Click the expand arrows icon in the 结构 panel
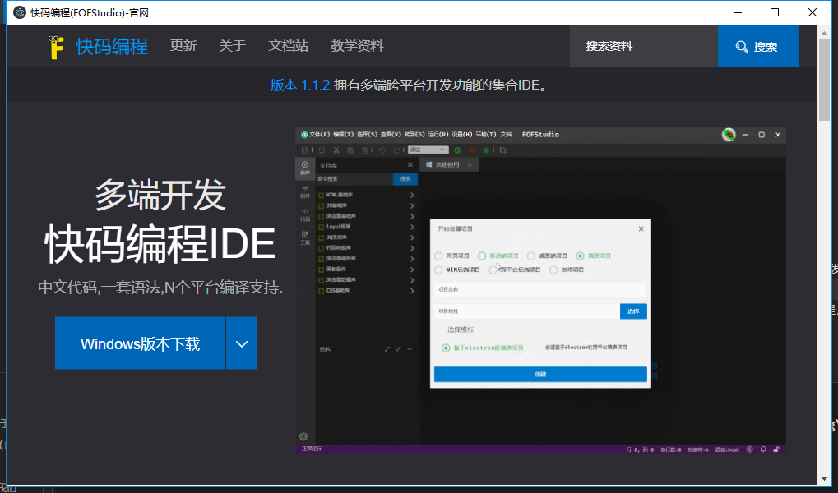The image size is (838, 493). point(387,348)
